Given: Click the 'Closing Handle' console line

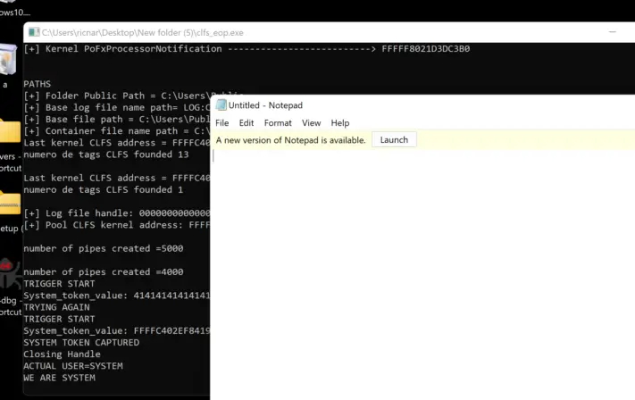Looking at the screenshot, I should coord(62,354).
